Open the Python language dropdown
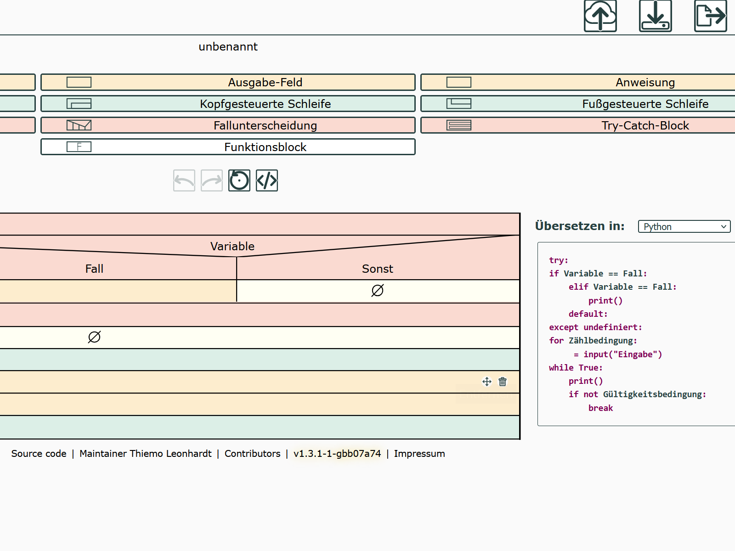The width and height of the screenshot is (735, 551). point(684,226)
